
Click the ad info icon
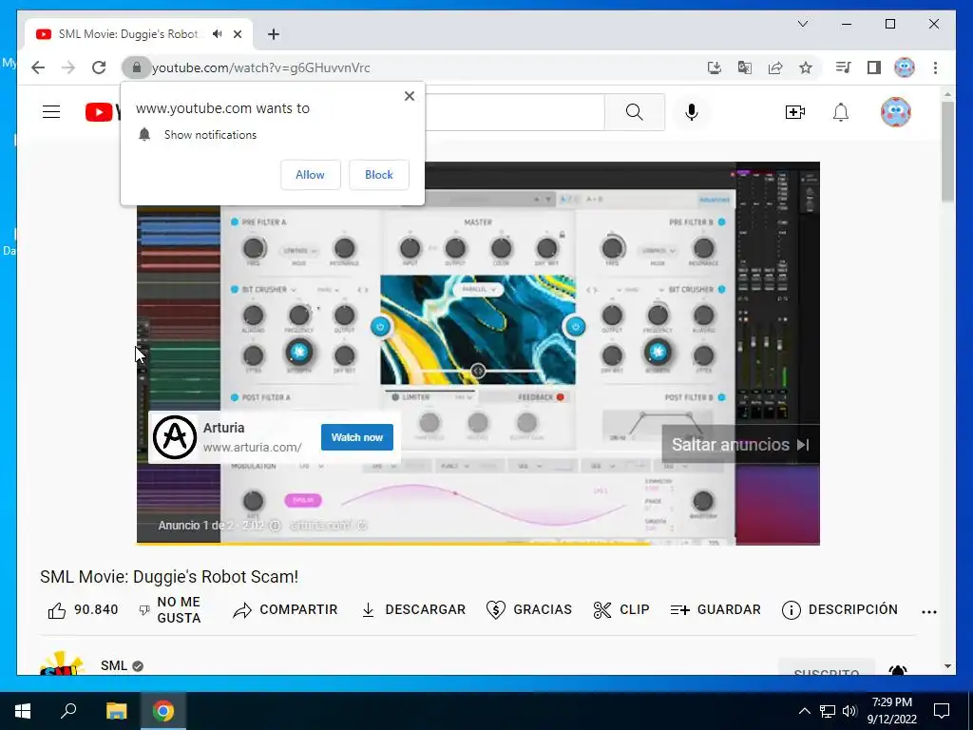click(276, 525)
